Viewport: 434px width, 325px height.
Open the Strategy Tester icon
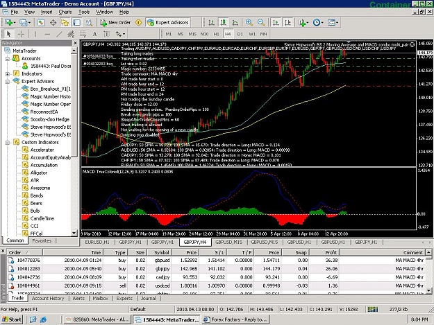89,22
